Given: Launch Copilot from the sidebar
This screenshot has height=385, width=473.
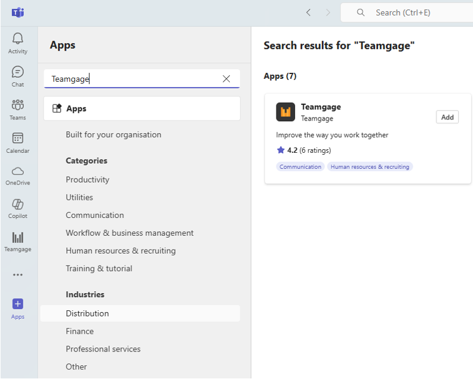Looking at the screenshot, I should click(18, 205).
